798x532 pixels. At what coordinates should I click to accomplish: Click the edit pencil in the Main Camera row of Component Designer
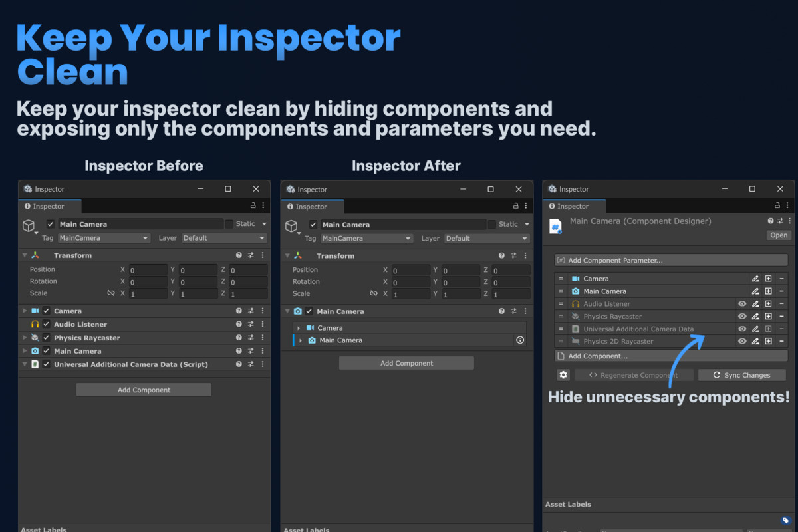755,291
